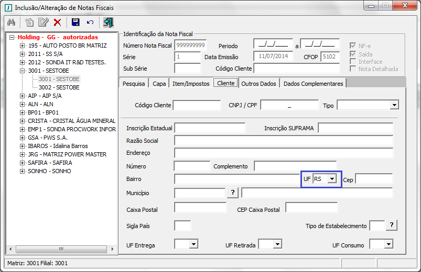This screenshot has width=421, height=272.
Task: Expand the Tipo combo box
Action: click(394, 105)
